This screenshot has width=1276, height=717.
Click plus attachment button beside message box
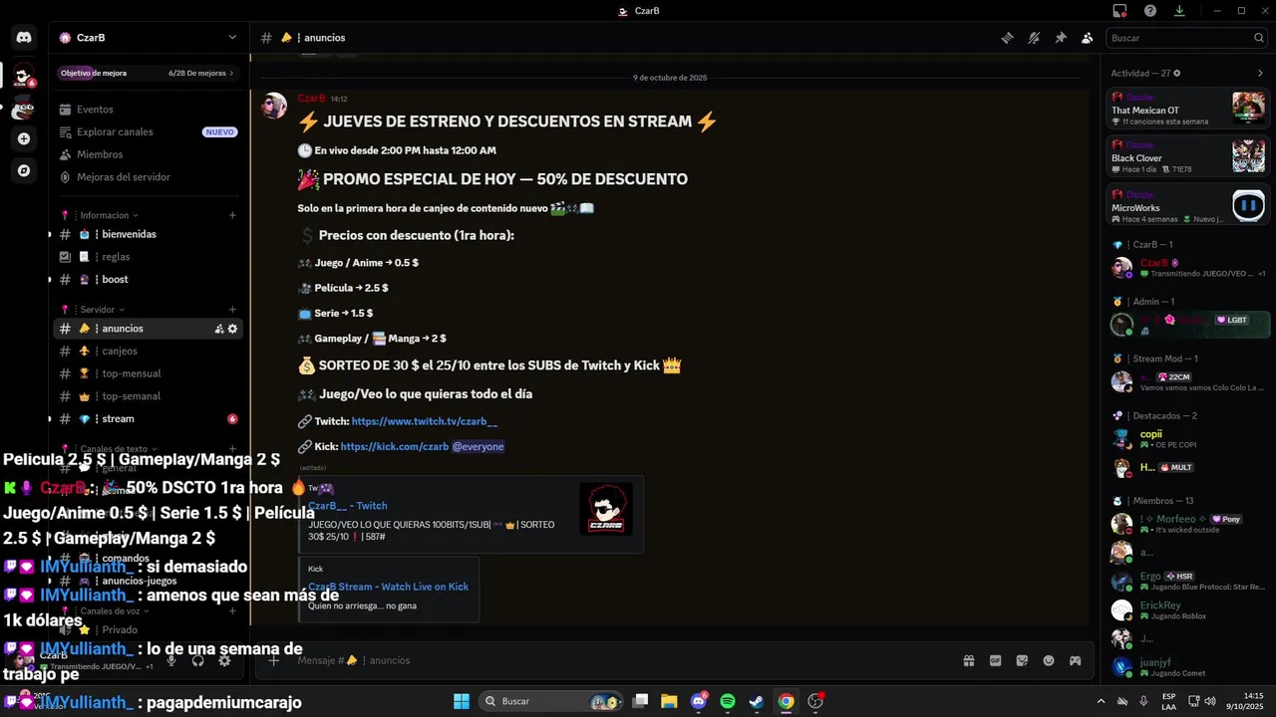(274, 660)
